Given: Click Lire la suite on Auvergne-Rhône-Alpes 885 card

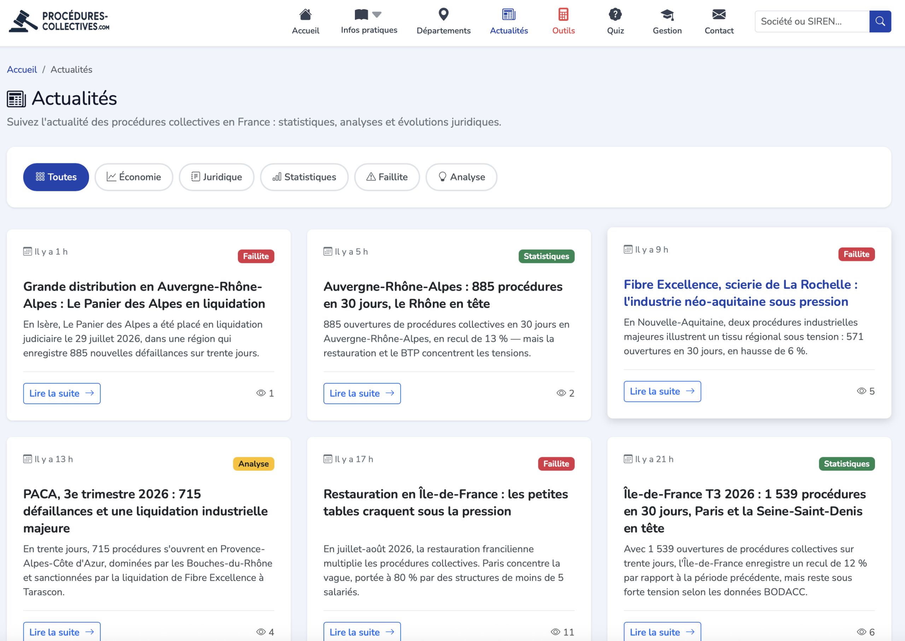Looking at the screenshot, I should [x=362, y=394].
